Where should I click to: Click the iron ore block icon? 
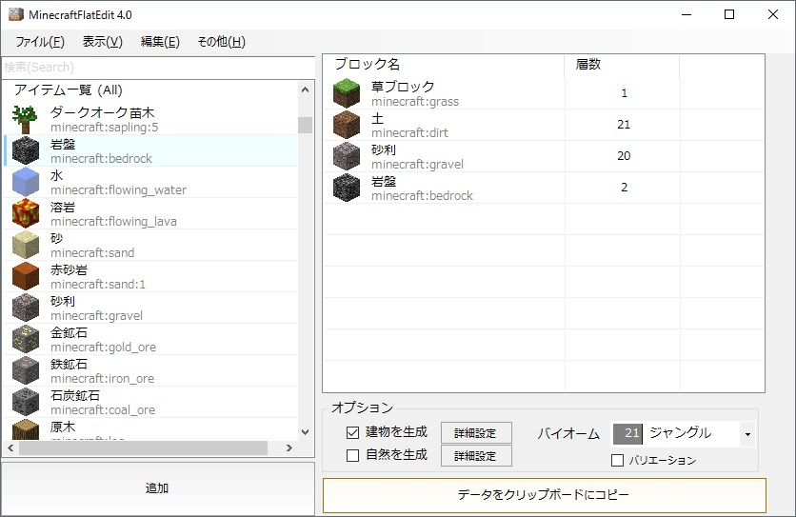(x=26, y=371)
